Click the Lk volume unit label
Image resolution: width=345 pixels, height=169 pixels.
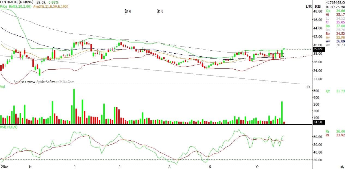pos(308,87)
